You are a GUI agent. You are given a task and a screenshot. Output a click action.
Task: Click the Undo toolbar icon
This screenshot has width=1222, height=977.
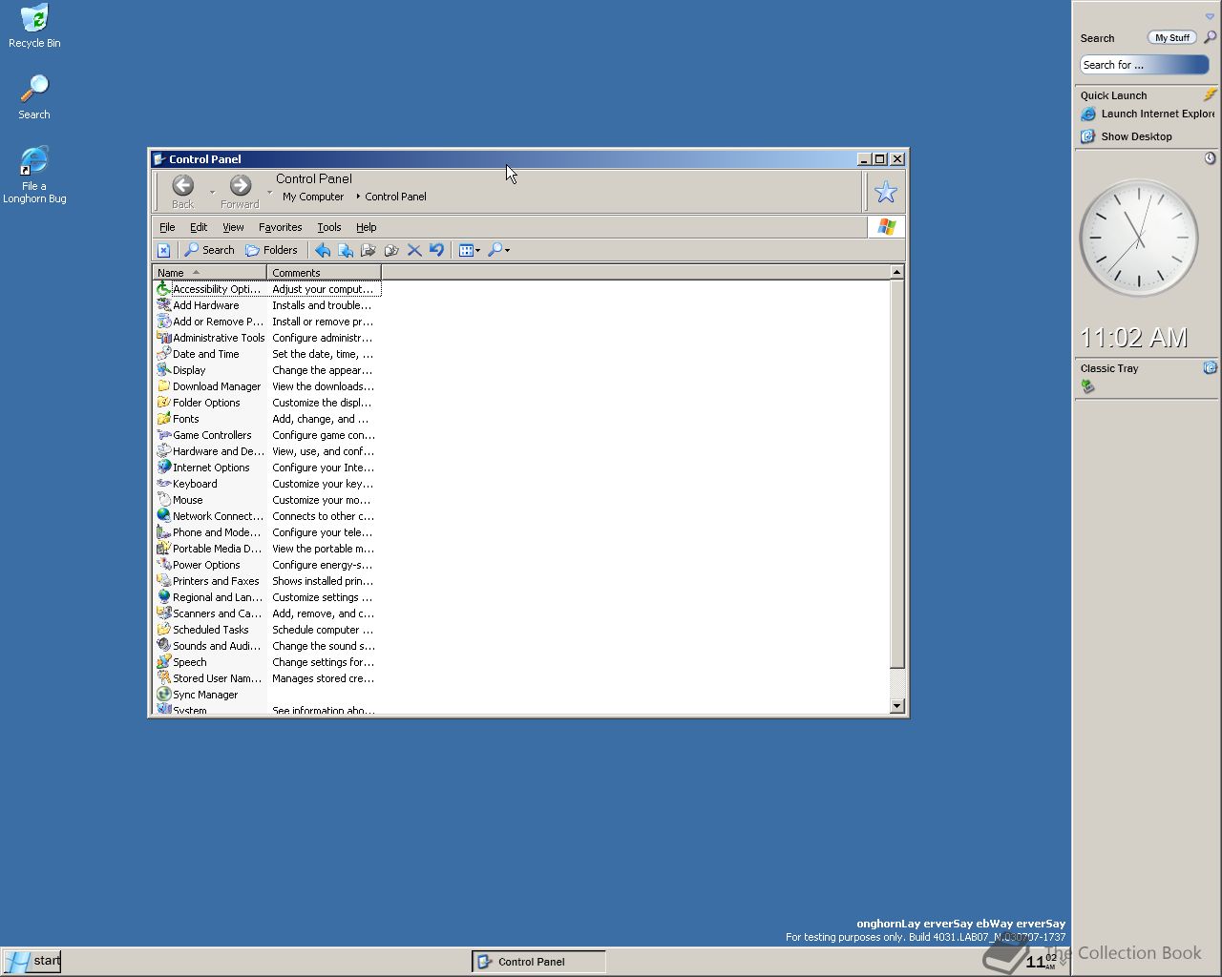coord(436,250)
